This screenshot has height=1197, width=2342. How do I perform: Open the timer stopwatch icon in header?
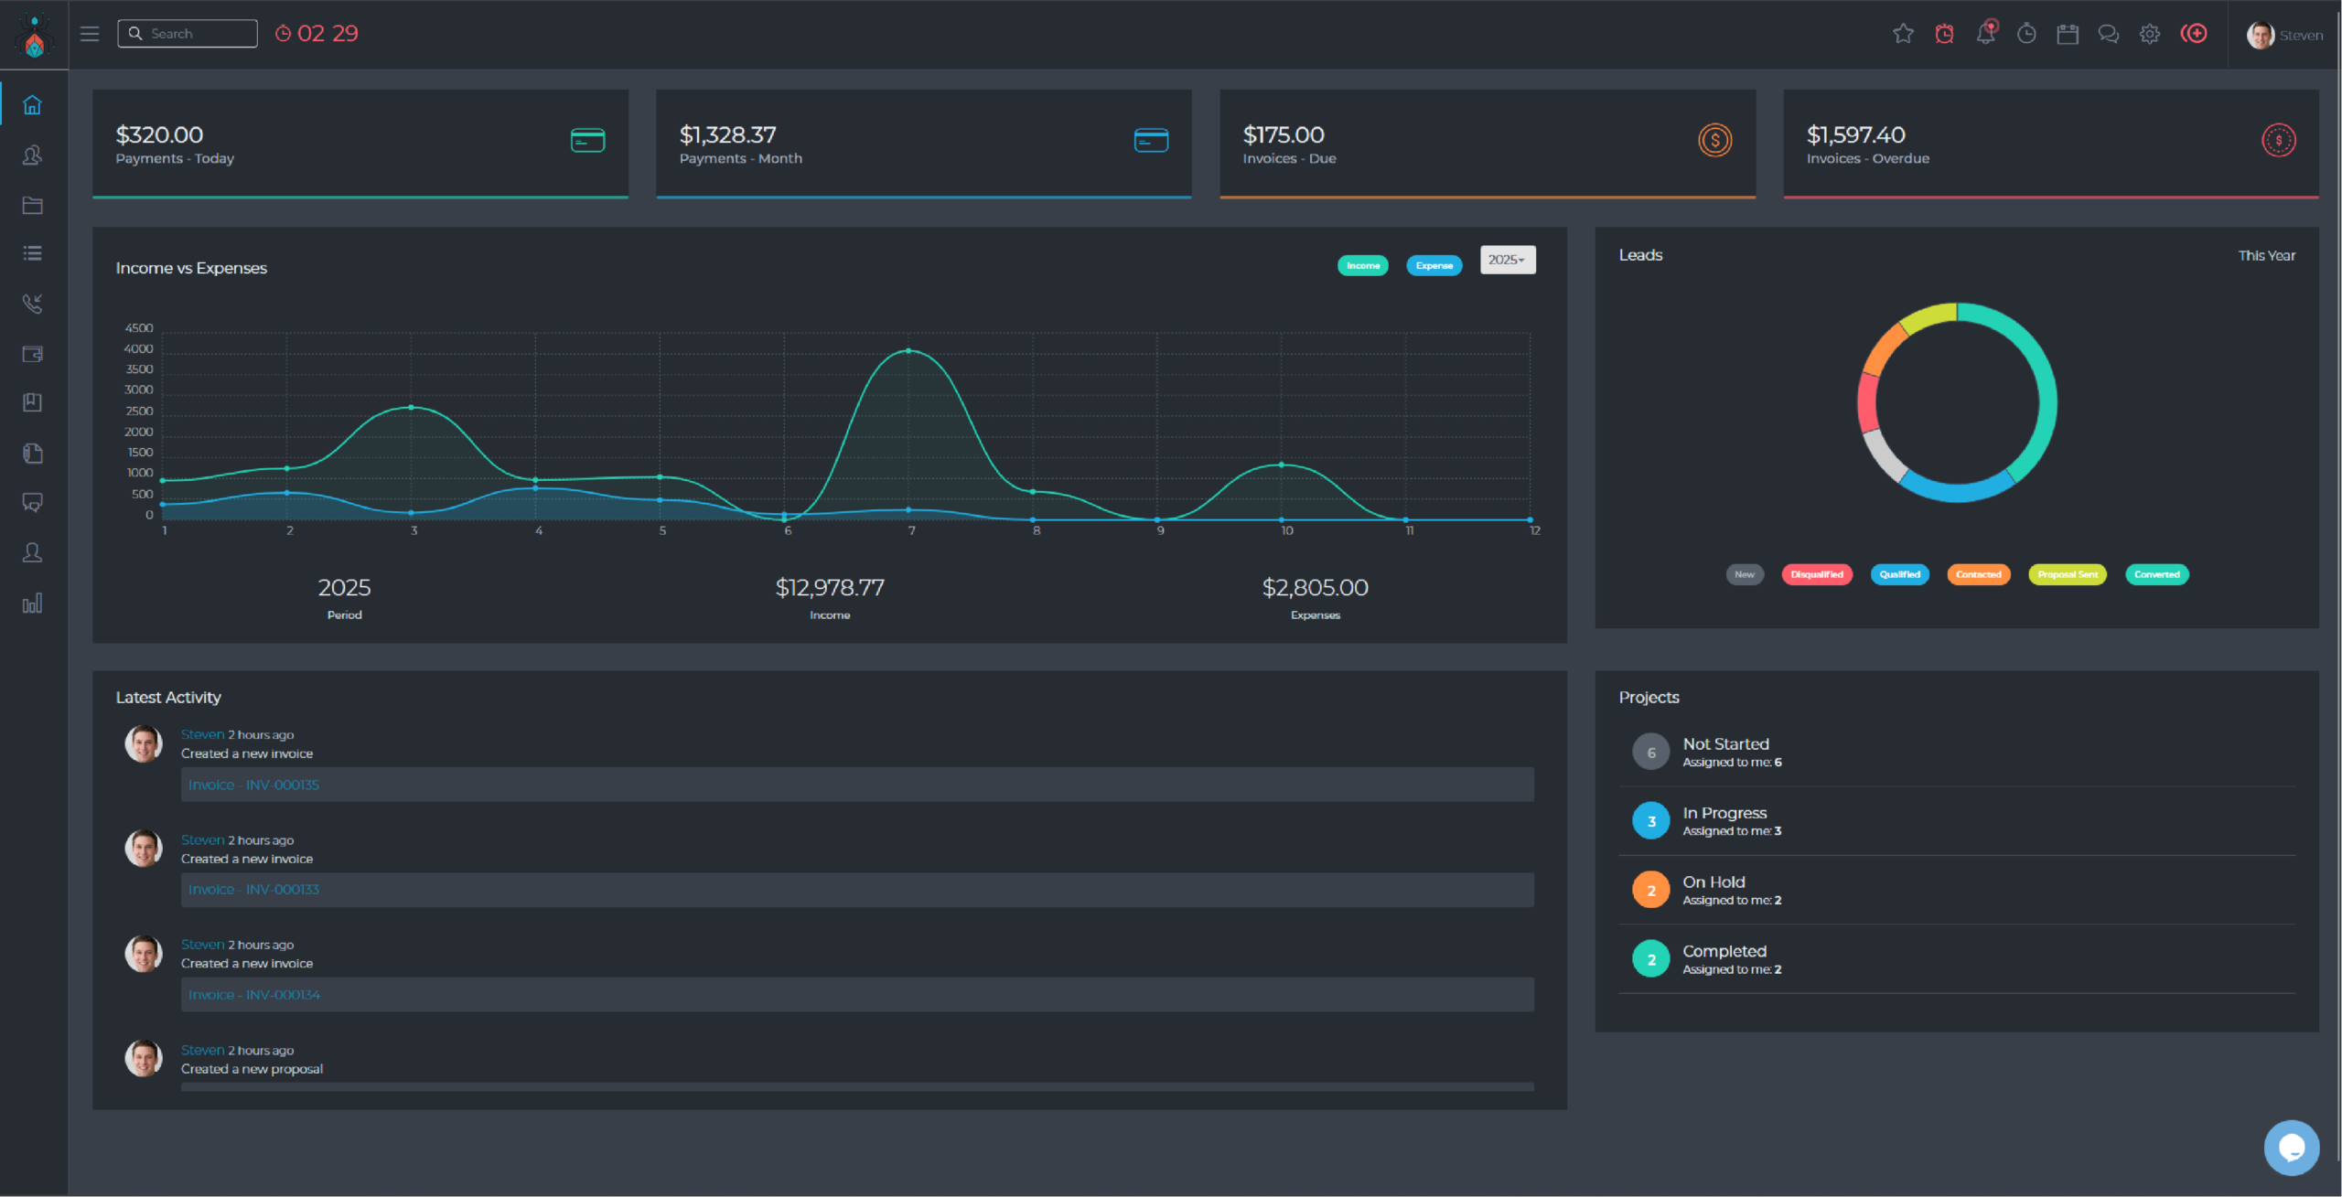click(x=2026, y=34)
